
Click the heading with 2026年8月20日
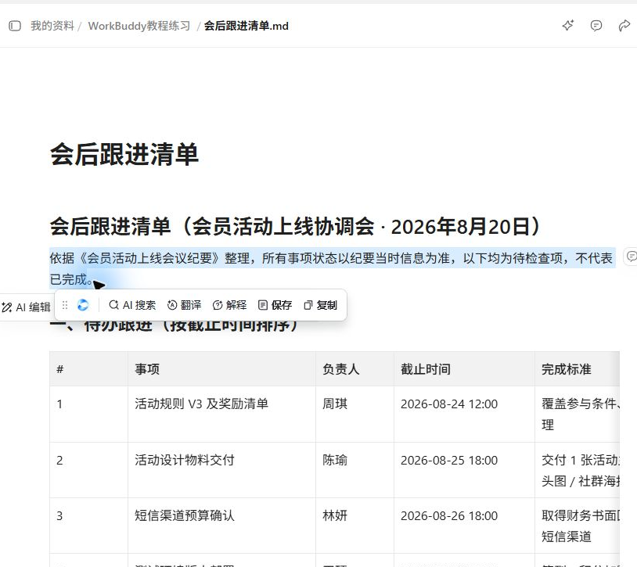coord(295,227)
